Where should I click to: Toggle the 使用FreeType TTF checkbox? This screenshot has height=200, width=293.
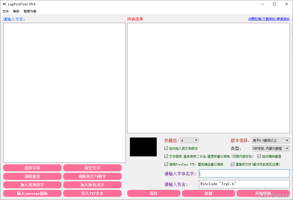[x=166, y=164]
